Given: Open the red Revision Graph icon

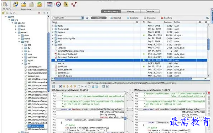Looking at the screenshot, I should click(x=74, y=4).
